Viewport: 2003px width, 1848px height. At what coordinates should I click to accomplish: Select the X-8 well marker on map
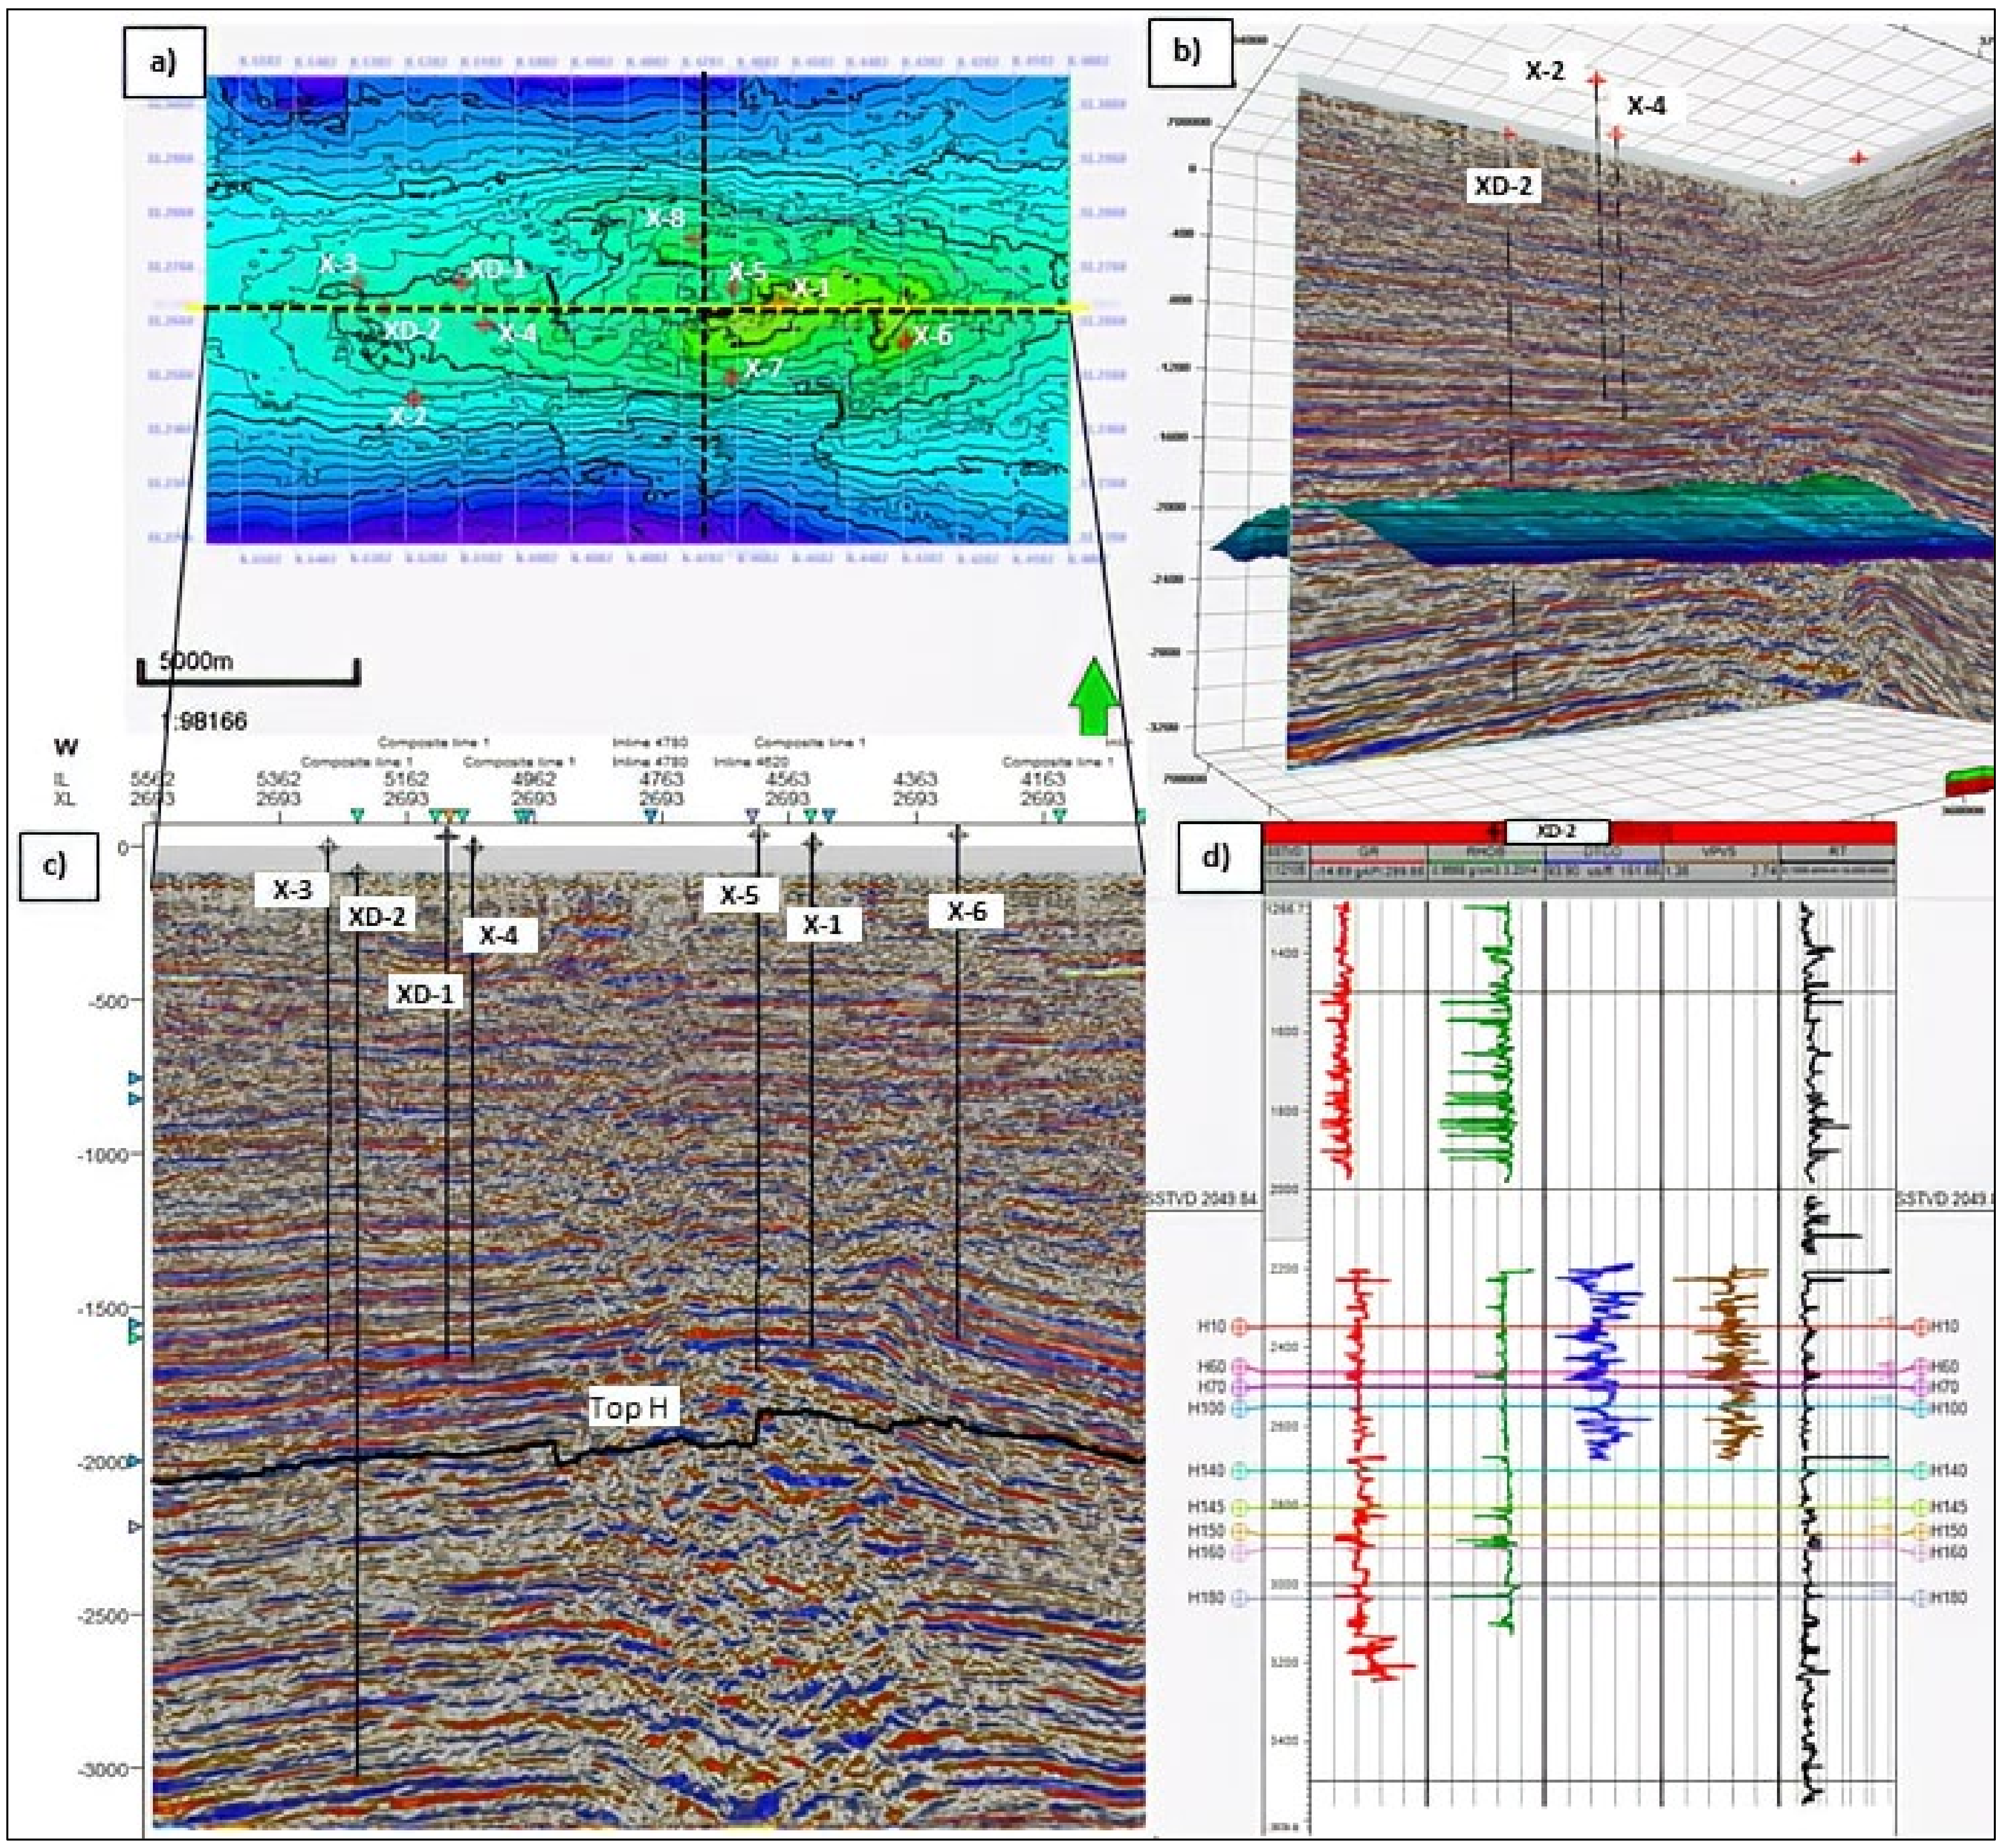pos(693,238)
